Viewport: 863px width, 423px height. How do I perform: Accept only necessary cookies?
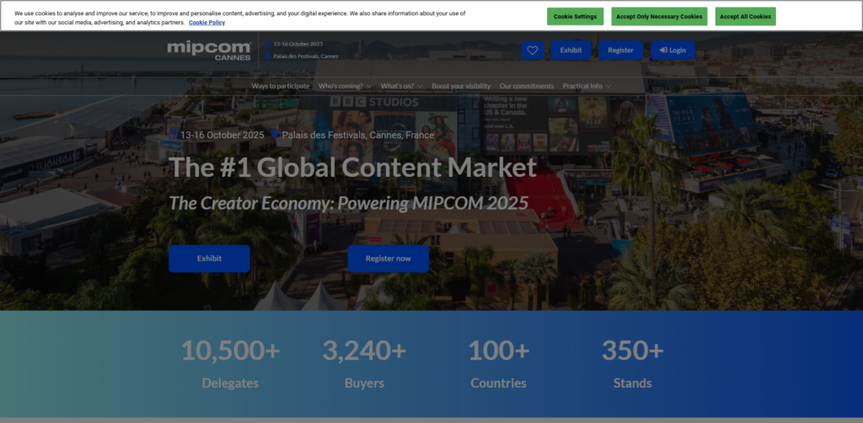pyautogui.click(x=659, y=17)
